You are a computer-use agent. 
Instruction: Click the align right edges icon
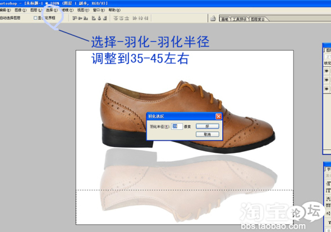click(x=105, y=18)
